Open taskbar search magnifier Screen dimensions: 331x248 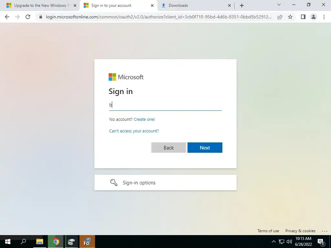click(x=23, y=242)
